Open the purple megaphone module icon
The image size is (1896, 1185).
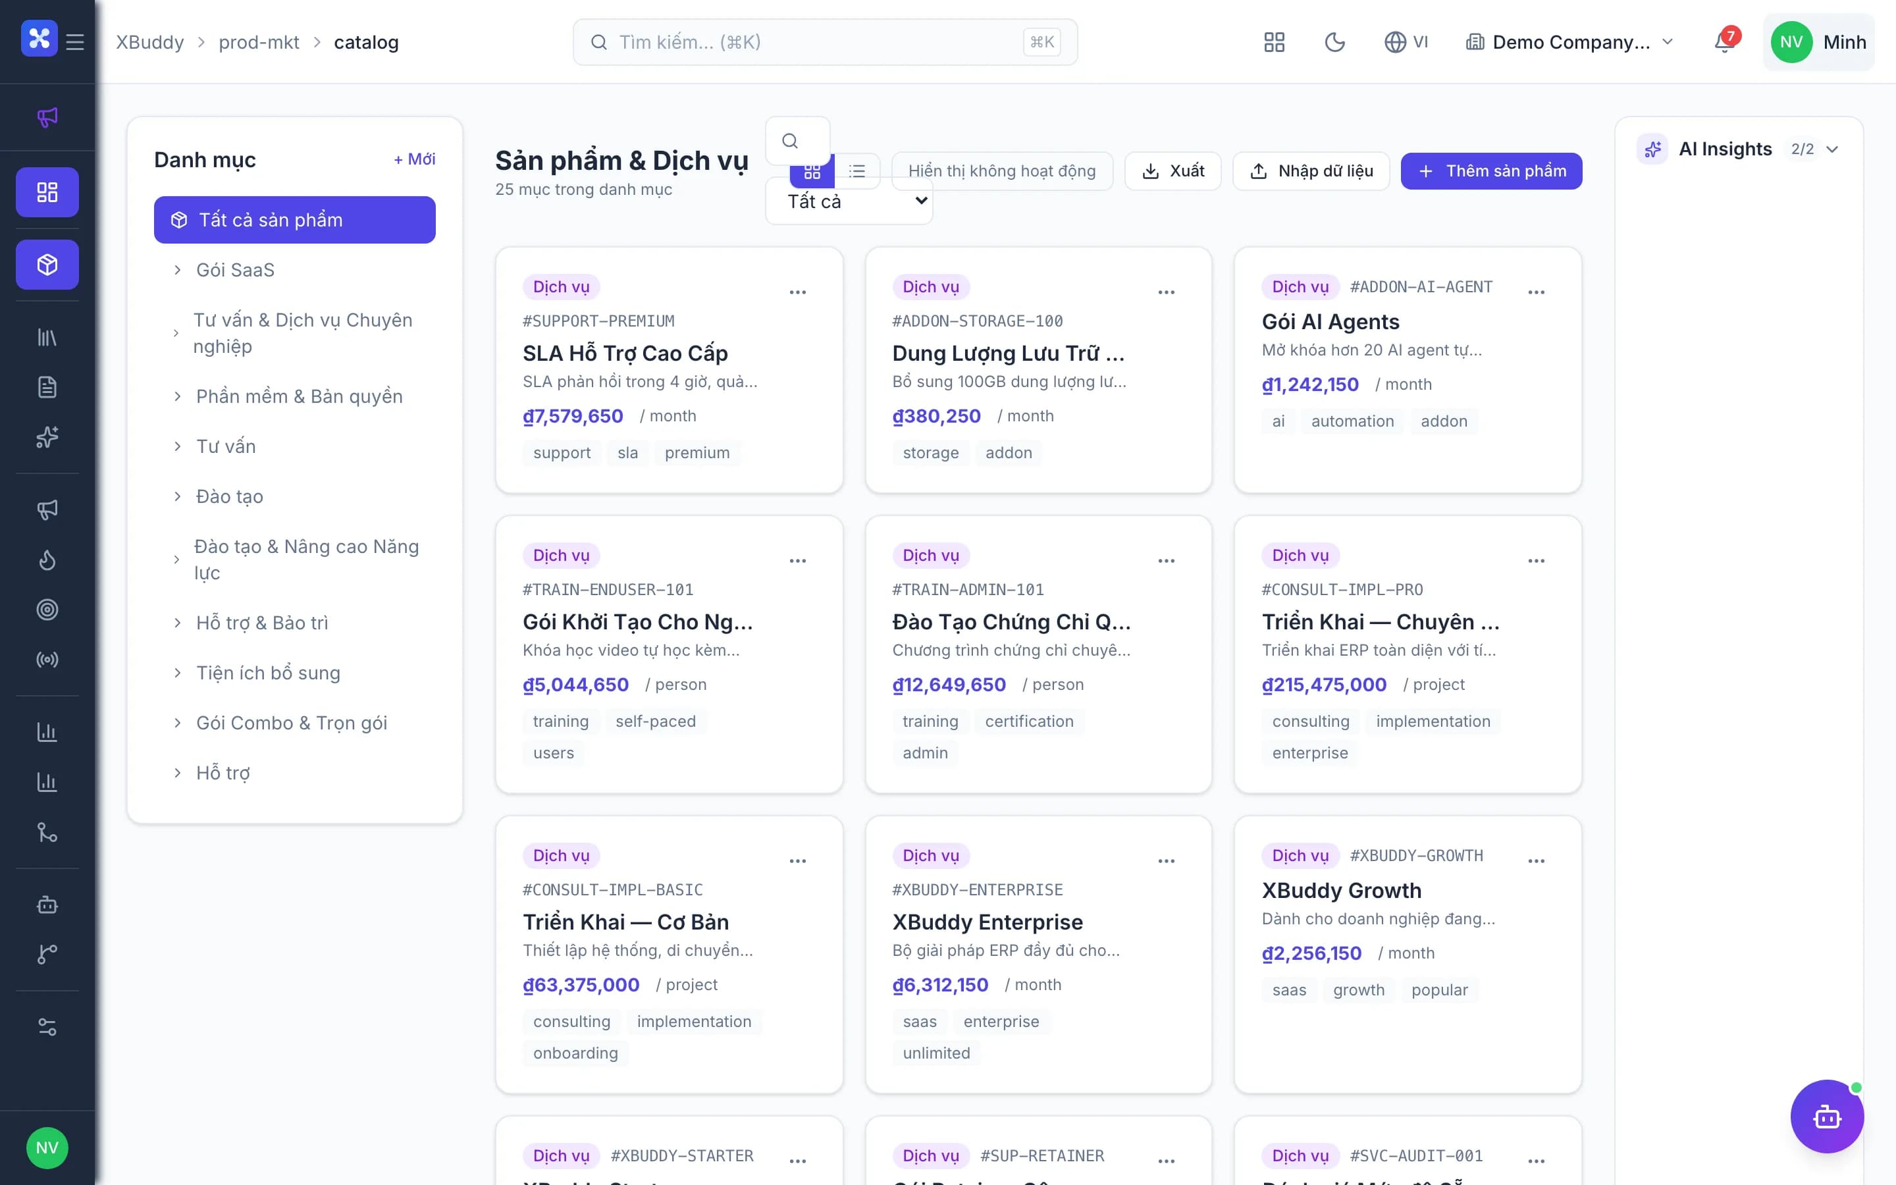47,118
